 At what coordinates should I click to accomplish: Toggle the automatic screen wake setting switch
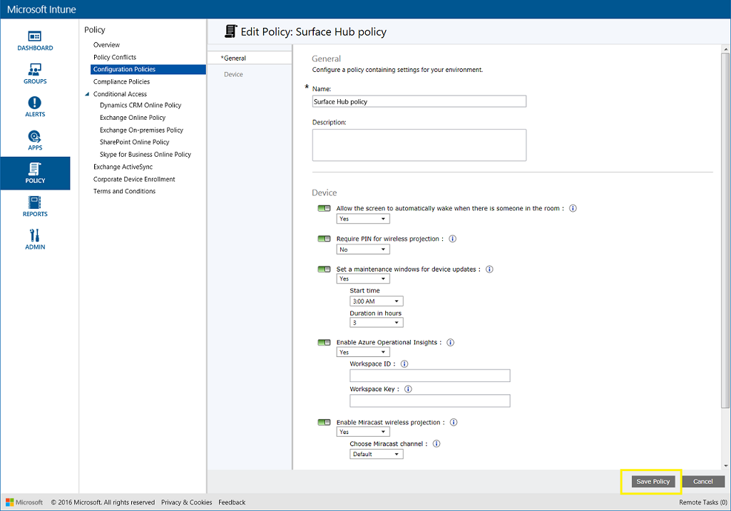(x=324, y=209)
